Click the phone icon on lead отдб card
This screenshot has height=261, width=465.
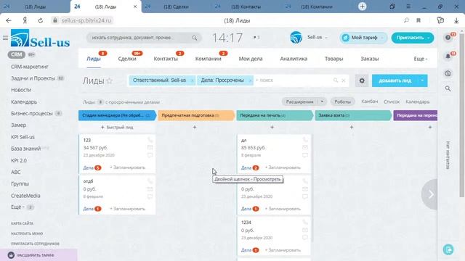[150, 181]
